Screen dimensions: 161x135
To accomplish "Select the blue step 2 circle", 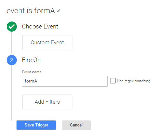I will (x=12, y=60).
